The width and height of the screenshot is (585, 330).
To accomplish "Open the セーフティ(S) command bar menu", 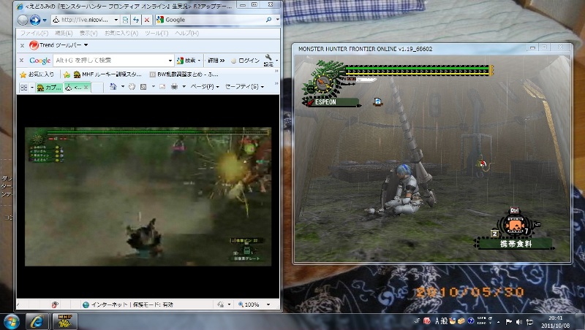I will 244,87.
